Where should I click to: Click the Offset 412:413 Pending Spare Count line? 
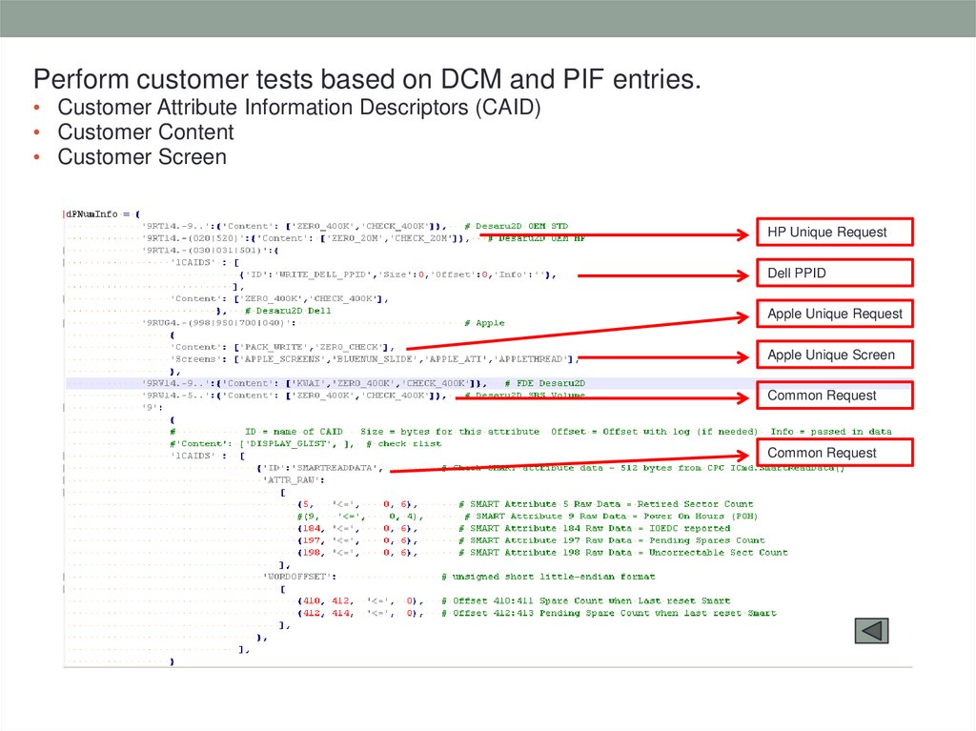click(x=538, y=613)
